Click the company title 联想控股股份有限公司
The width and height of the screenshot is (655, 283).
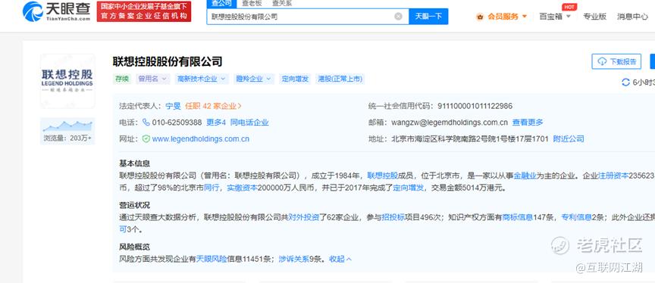point(168,62)
